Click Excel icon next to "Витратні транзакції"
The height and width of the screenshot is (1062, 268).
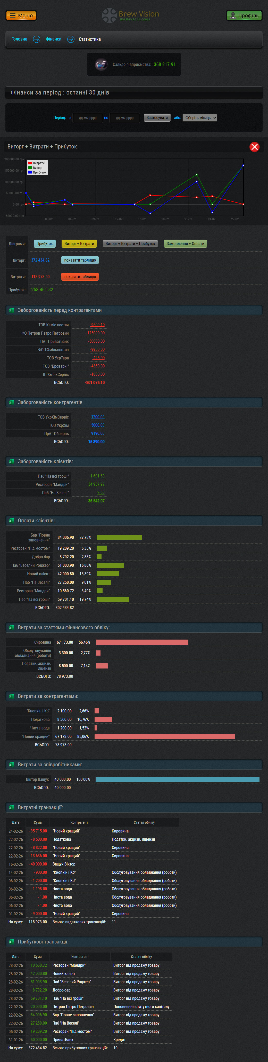coord(12,807)
